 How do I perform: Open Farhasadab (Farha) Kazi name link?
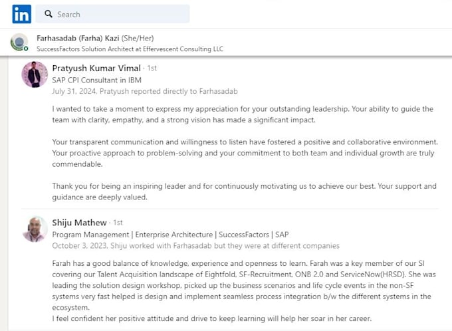78,38
